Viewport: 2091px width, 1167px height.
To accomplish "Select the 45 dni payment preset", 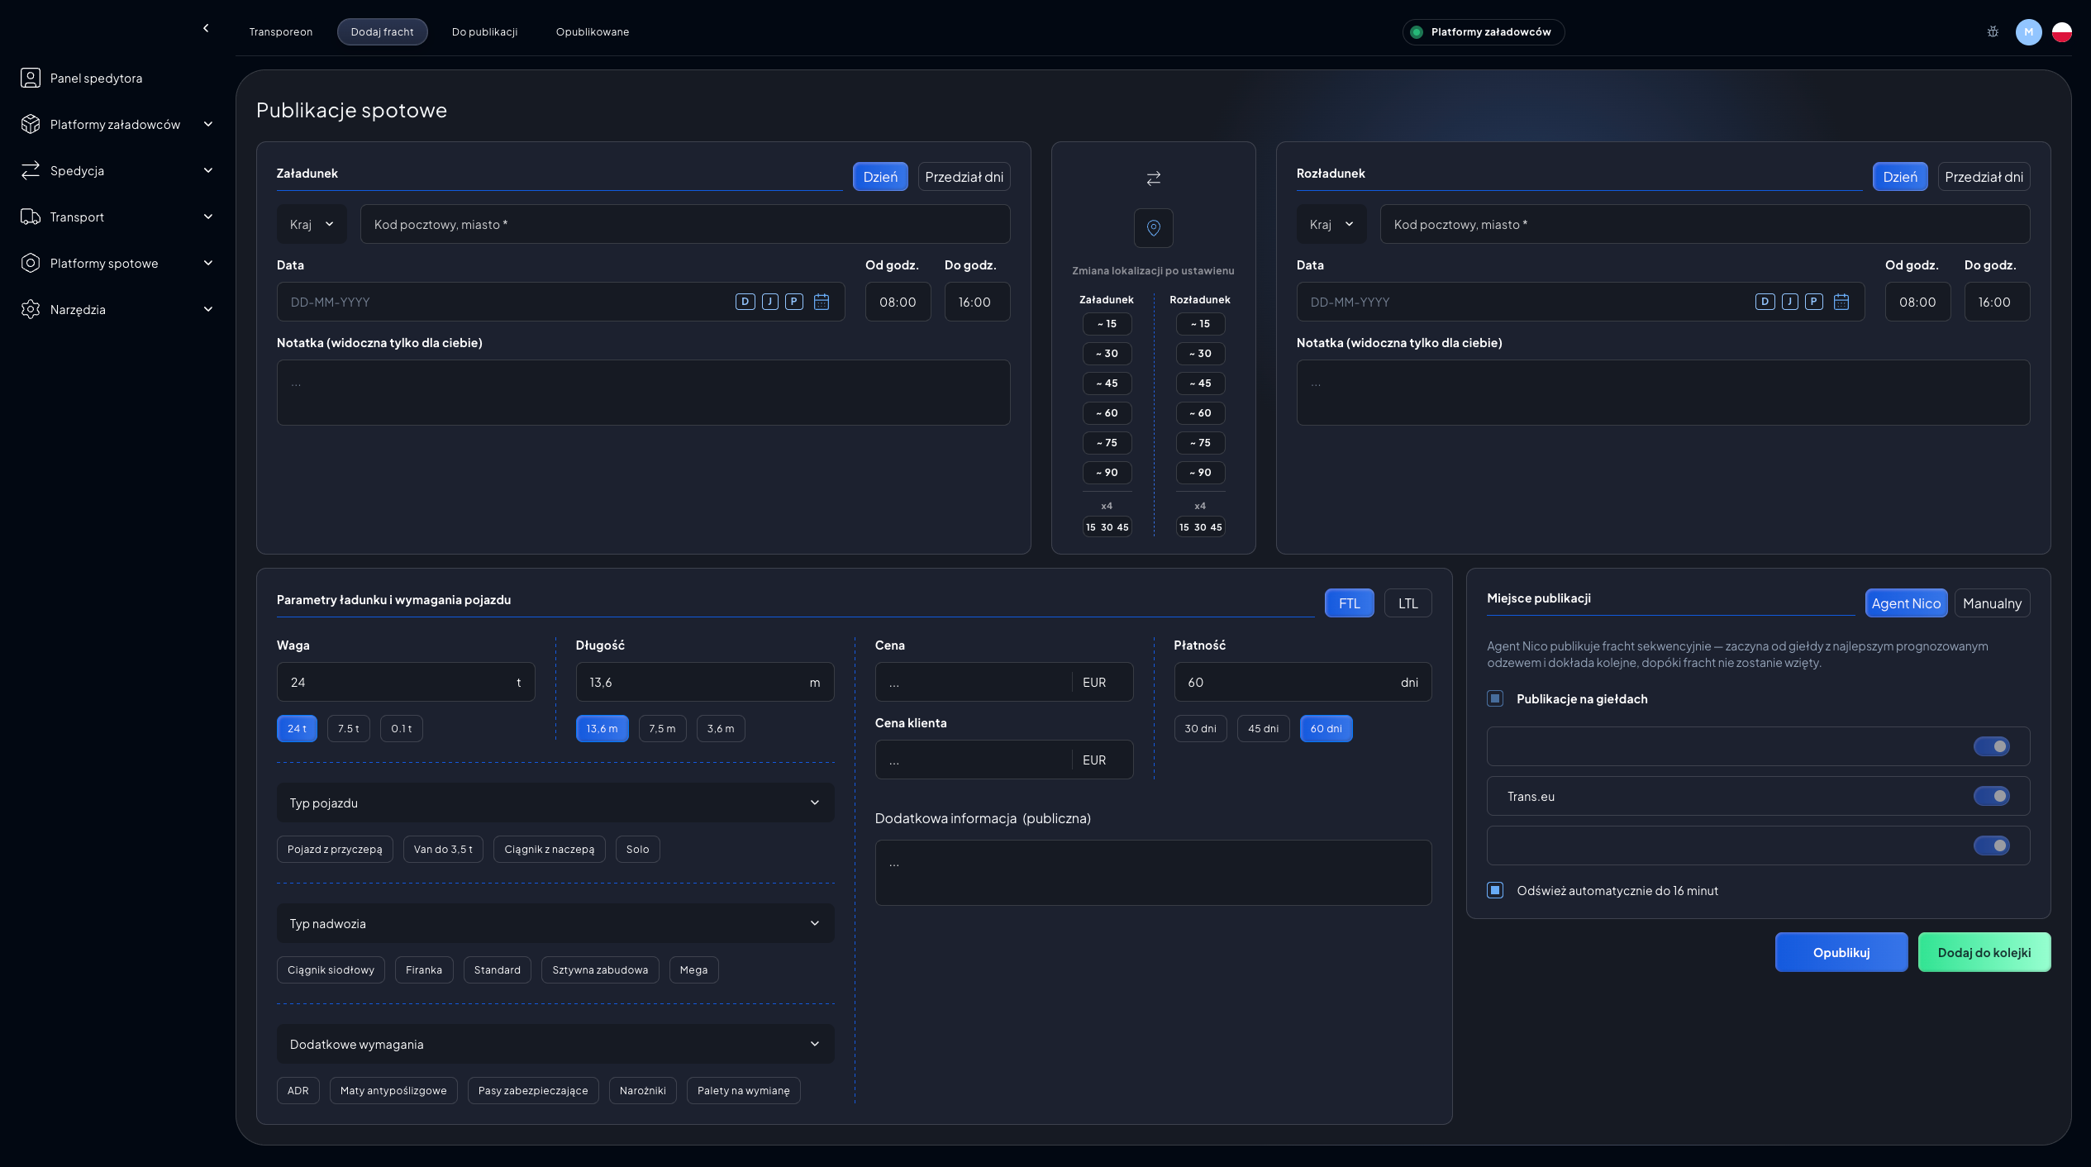I will pyautogui.click(x=1263, y=728).
